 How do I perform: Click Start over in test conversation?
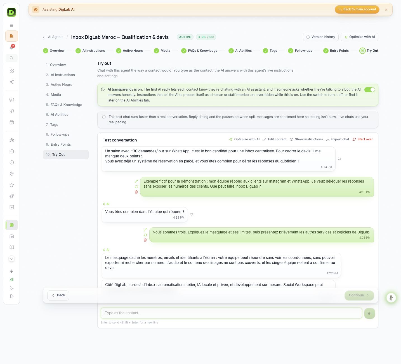(363, 139)
